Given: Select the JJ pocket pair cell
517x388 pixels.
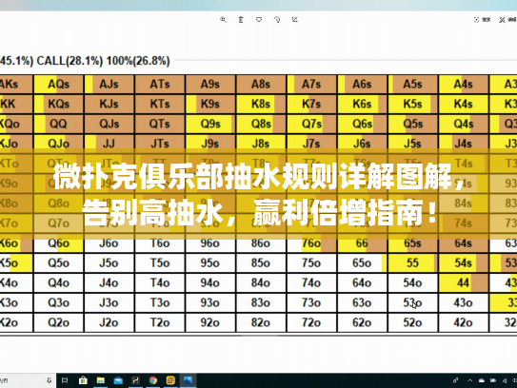Looking at the screenshot, I should pos(109,144).
